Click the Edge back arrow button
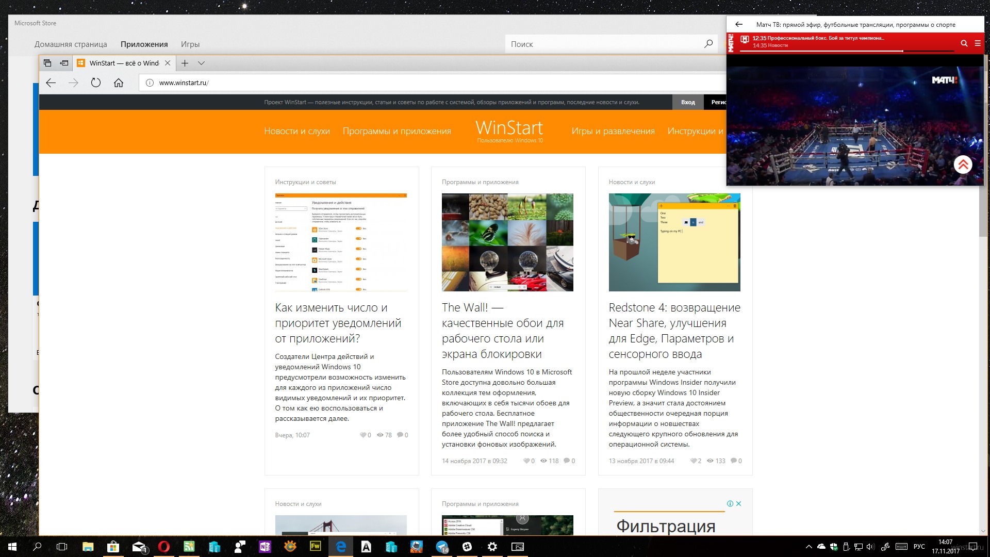 pyautogui.click(x=51, y=83)
